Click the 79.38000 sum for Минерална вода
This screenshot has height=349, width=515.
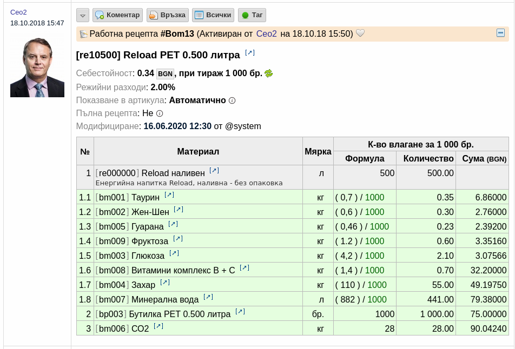pos(488,299)
